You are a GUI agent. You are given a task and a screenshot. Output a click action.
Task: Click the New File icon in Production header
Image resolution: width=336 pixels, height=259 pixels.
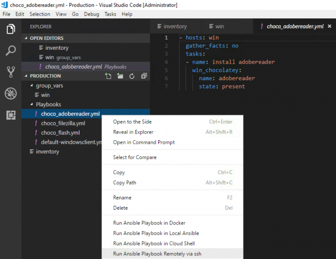click(x=108, y=76)
